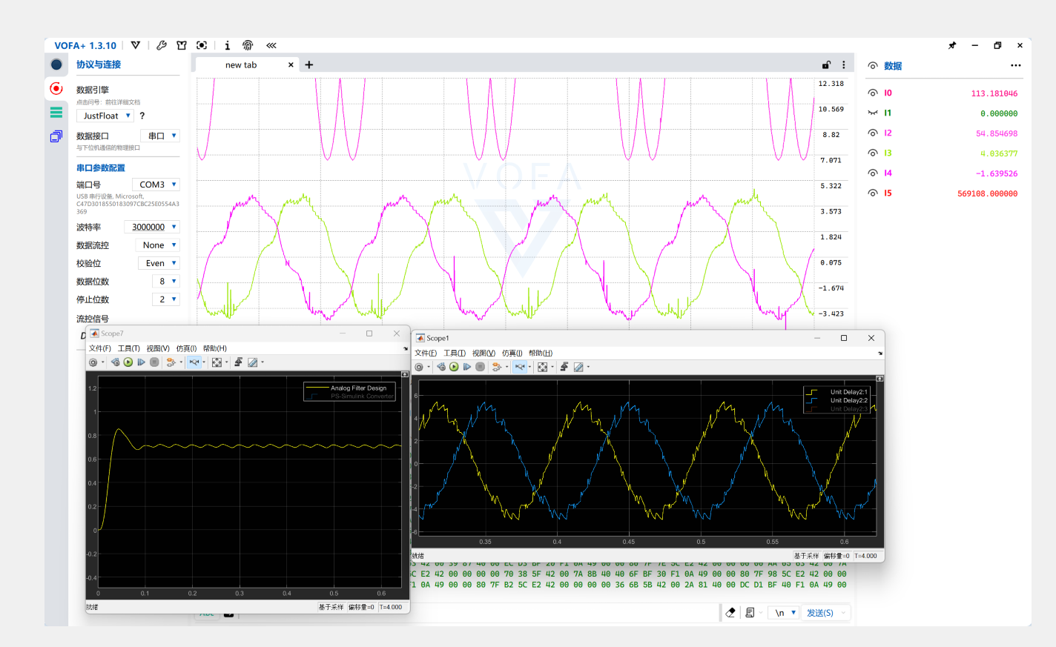Click Run button in Scope1 toolbar
The image size is (1056, 647).
454,367
